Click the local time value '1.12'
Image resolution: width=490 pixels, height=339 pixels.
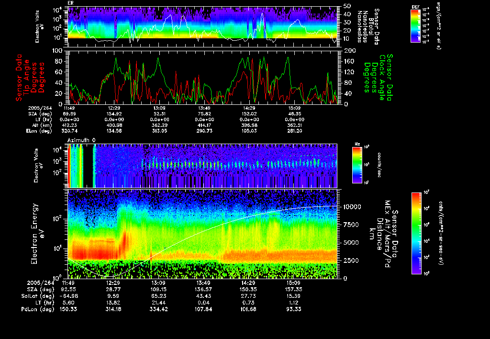tap(293, 303)
